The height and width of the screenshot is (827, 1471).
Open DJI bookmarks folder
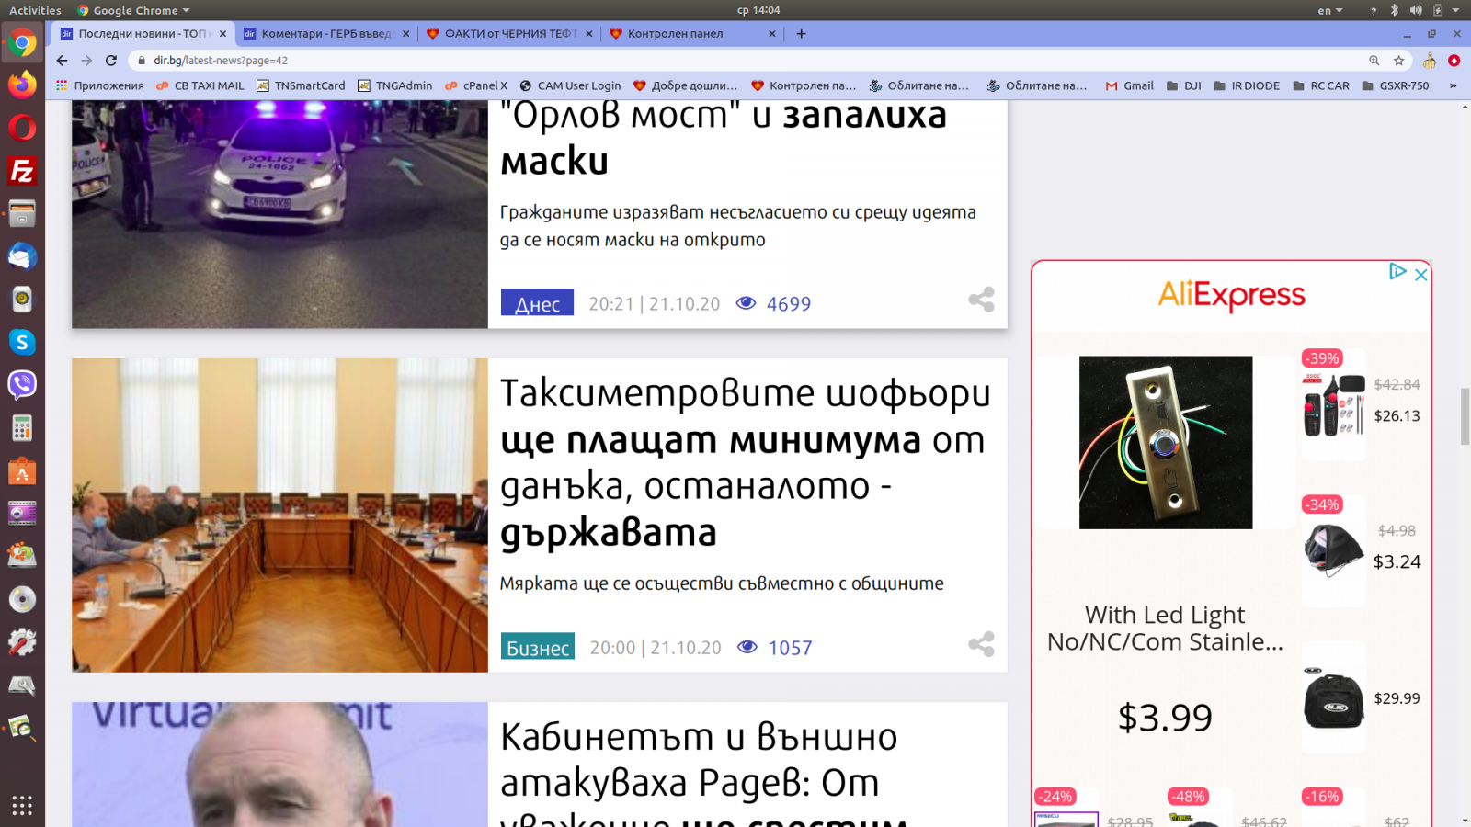1184,85
